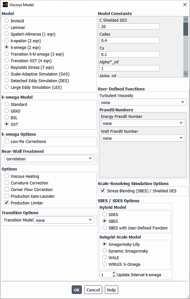The width and height of the screenshot is (190, 299).
Task: Open Wall Prandtl Number dropdown
Action: pyautogui.click(x=143, y=138)
